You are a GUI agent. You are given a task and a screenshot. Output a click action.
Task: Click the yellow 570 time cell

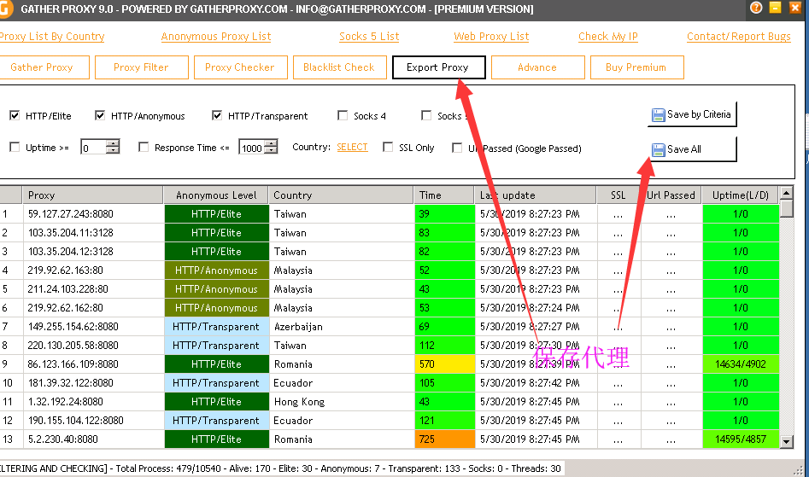pos(444,364)
